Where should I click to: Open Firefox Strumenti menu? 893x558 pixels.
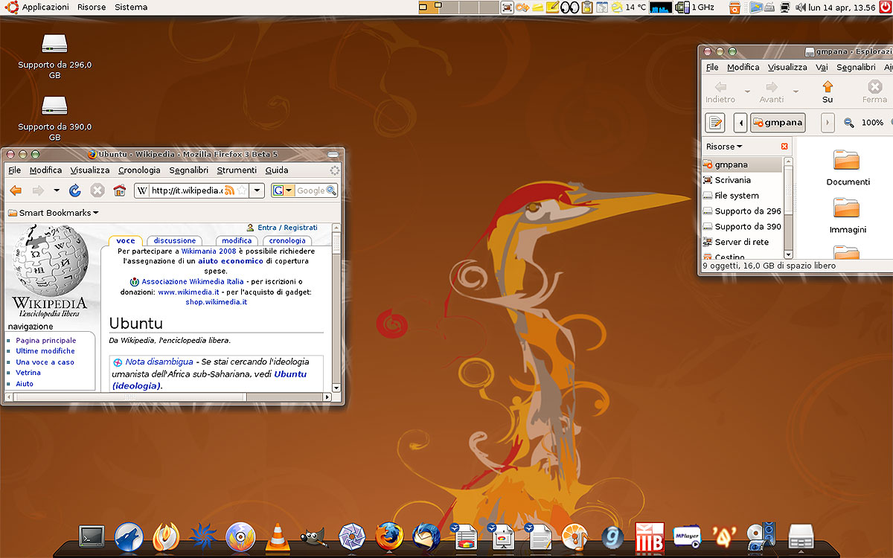(237, 170)
